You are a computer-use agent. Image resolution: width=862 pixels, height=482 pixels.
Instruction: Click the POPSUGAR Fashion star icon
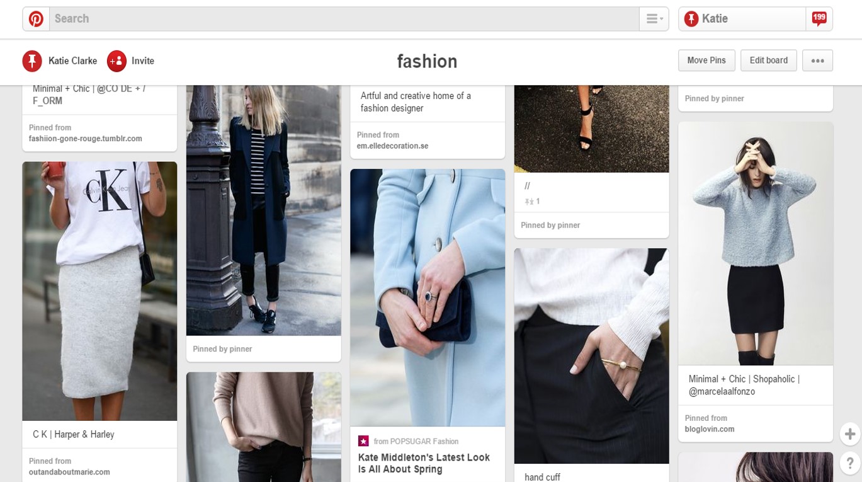click(363, 441)
